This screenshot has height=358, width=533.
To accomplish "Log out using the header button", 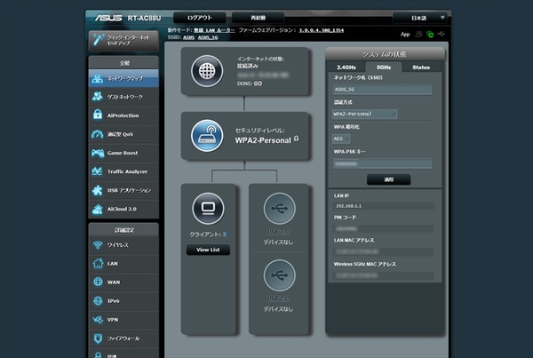I will 200,18.
